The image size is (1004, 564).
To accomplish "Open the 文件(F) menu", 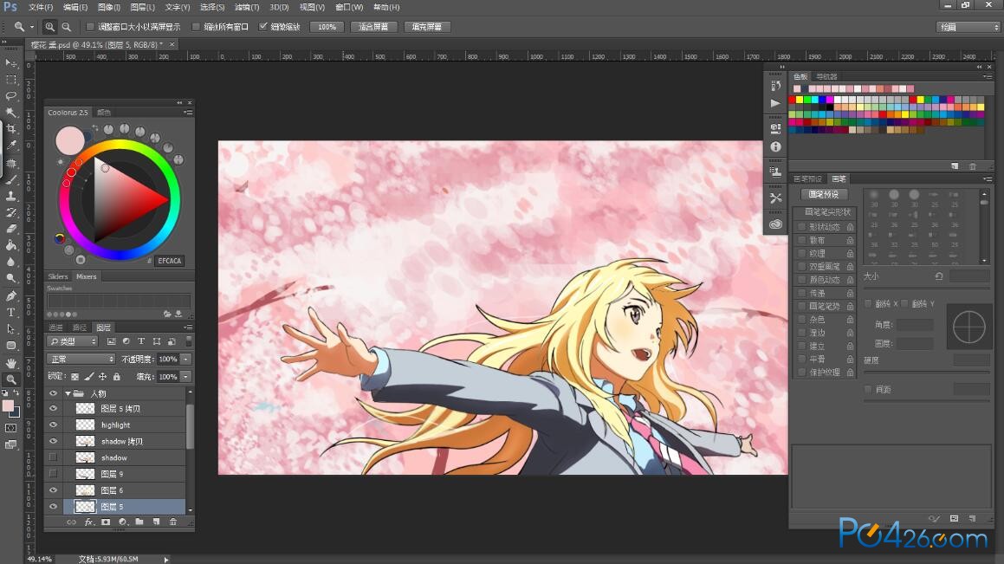I will point(41,7).
